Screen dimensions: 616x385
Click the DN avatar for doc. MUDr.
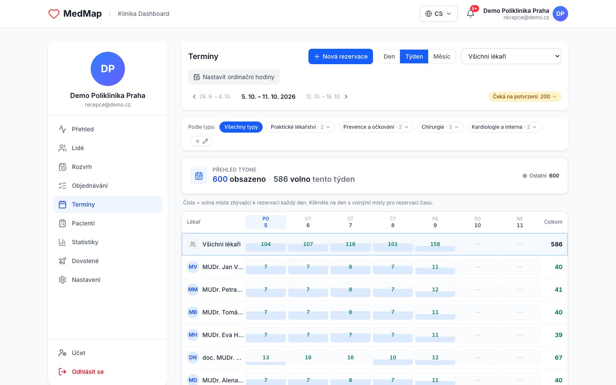click(x=193, y=358)
